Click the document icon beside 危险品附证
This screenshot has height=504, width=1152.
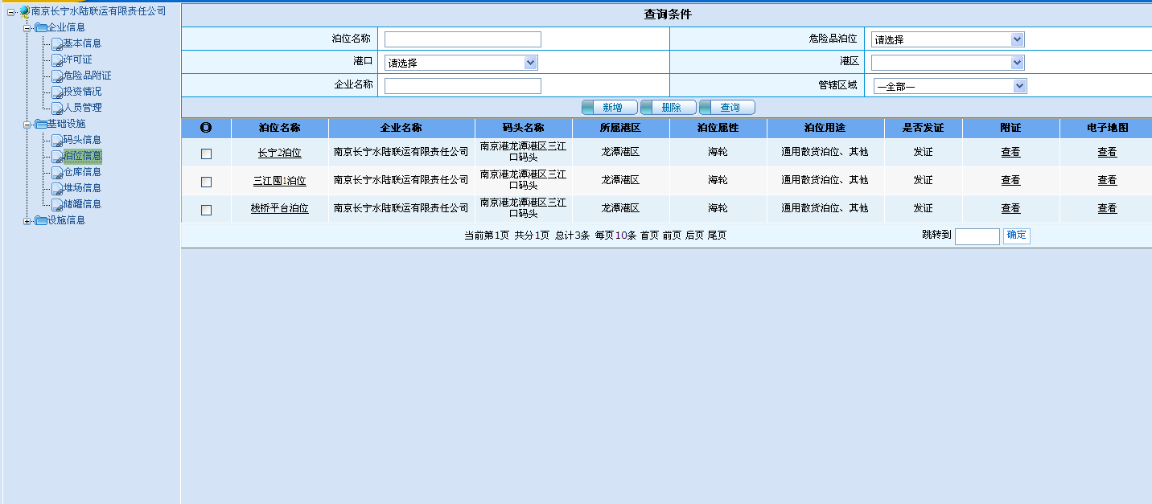[x=56, y=76]
